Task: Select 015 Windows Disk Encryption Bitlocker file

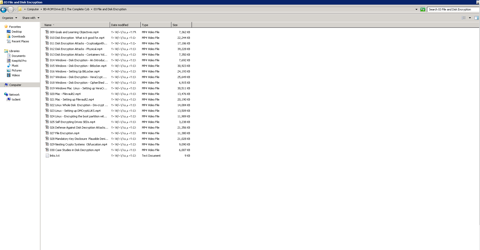Action: point(78,66)
